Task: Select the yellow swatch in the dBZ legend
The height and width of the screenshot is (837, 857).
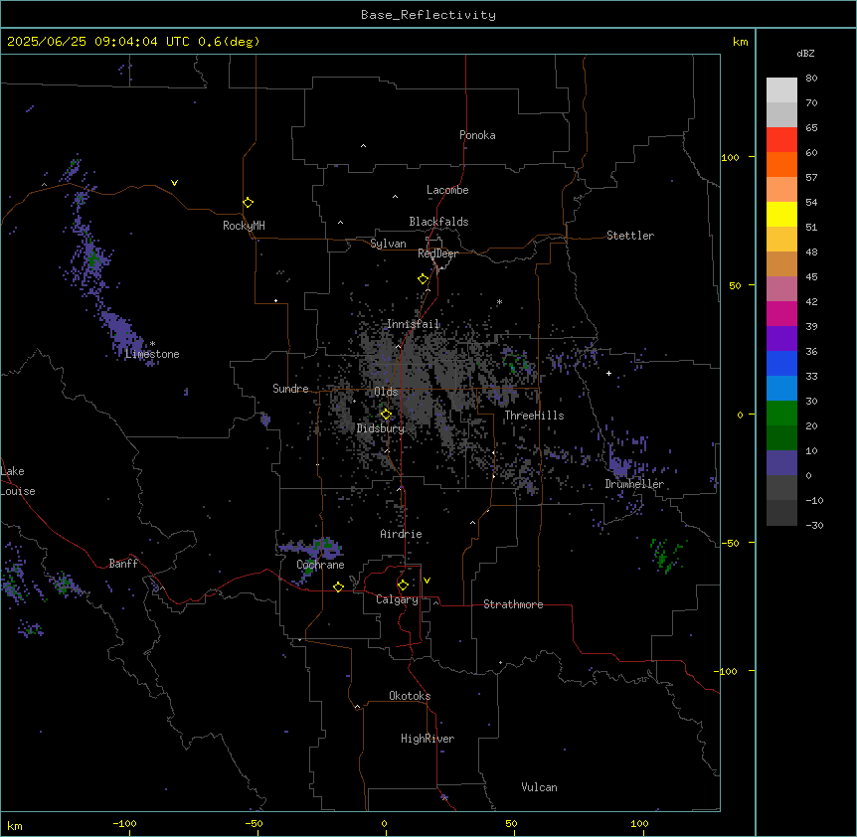Action: [x=781, y=214]
